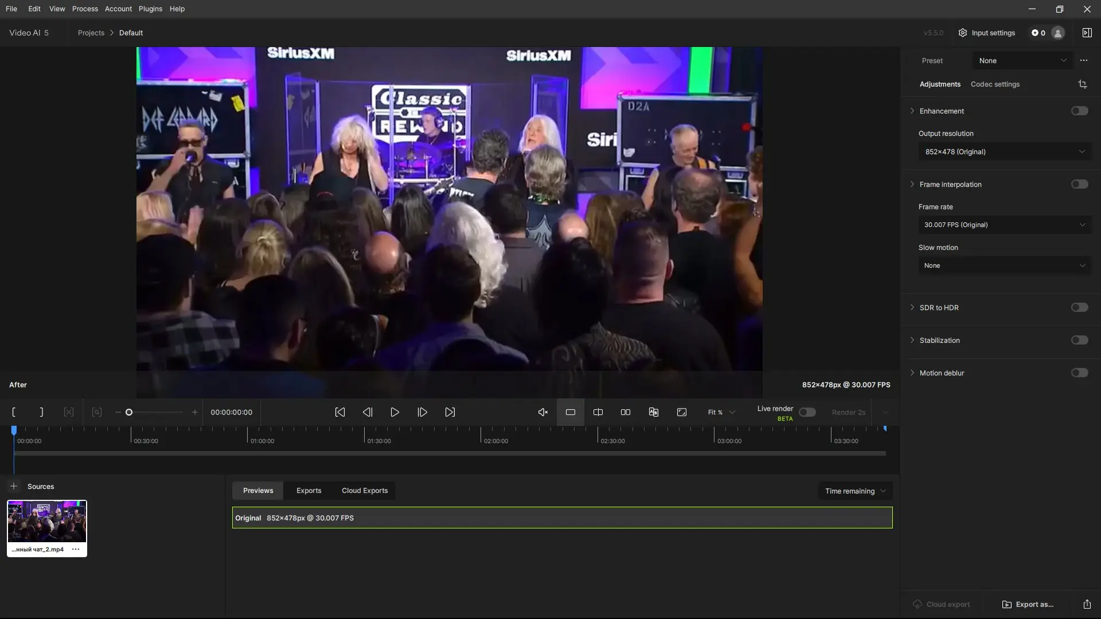Select the side-by-side view icon
This screenshot has height=619, width=1101.
click(x=626, y=412)
